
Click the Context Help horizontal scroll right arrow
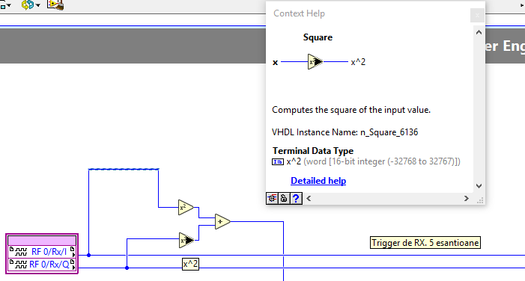pos(466,199)
